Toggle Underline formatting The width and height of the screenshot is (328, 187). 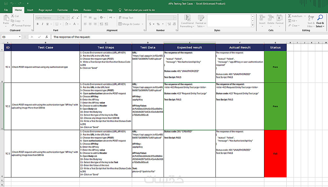pyautogui.click(x=48, y=24)
